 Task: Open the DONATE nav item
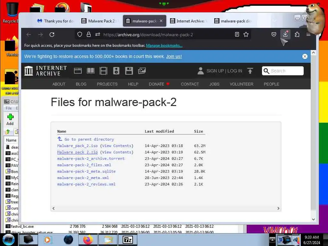pos(159,84)
